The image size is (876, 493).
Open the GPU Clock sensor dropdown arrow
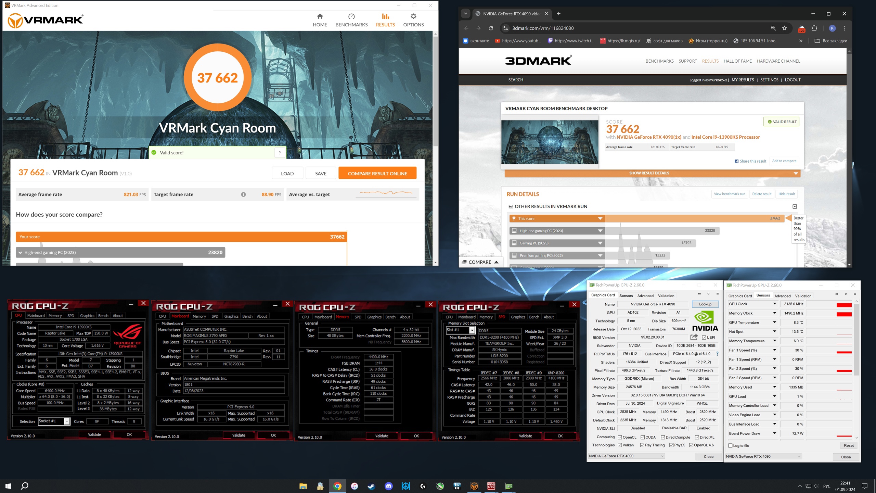tap(774, 304)
